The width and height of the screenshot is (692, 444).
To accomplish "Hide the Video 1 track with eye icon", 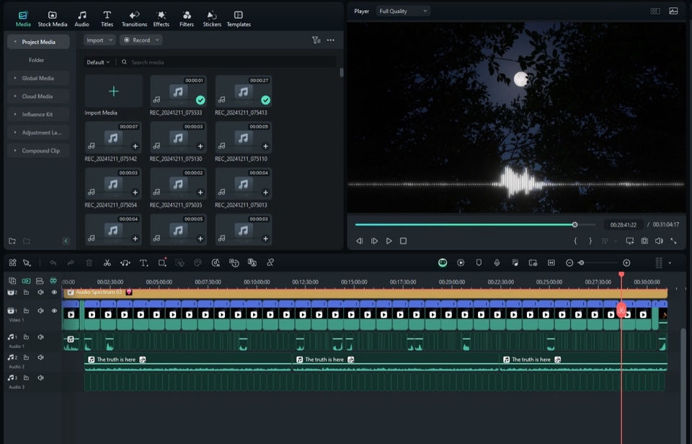I will coord(54,311).
